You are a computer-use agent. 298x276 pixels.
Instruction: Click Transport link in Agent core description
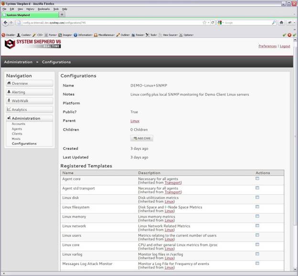pos(172,183)
